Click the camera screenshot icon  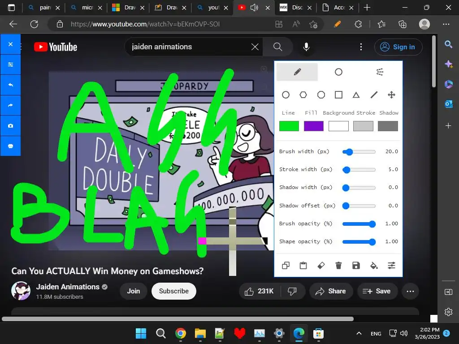pos(11,126)
